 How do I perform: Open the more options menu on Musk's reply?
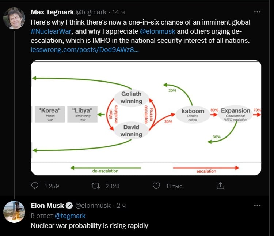pos(258,205)
